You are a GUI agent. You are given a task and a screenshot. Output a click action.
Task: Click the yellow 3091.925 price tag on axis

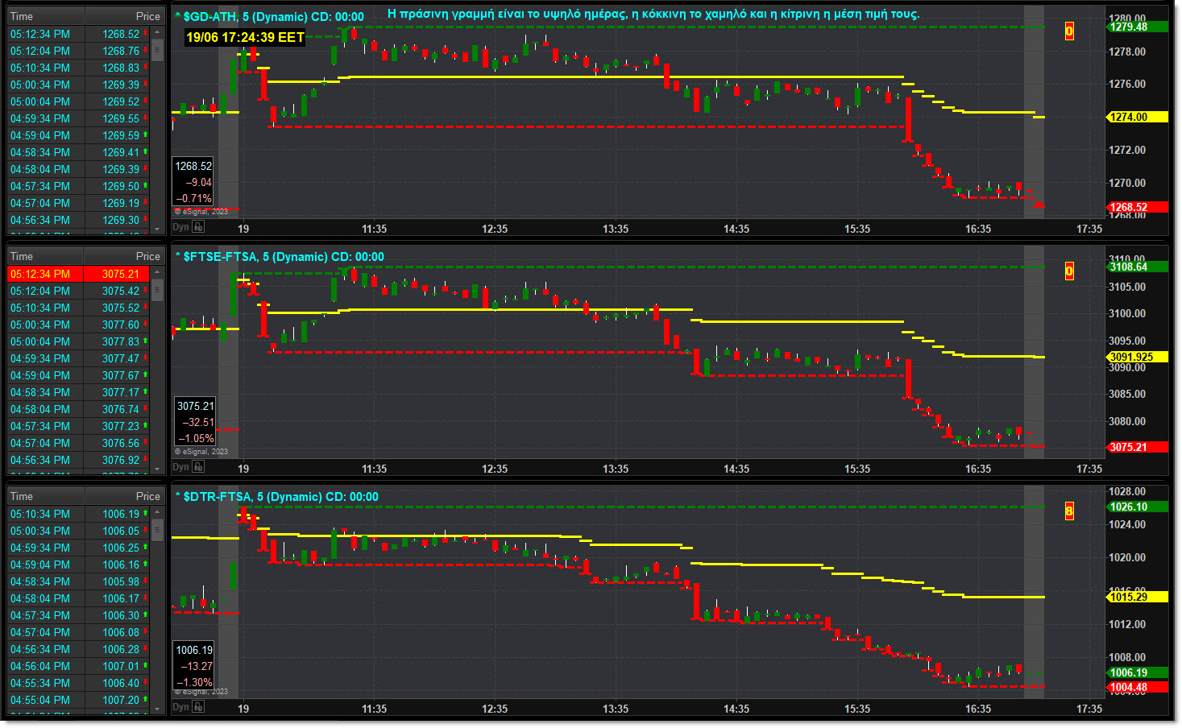point(1138,357)
